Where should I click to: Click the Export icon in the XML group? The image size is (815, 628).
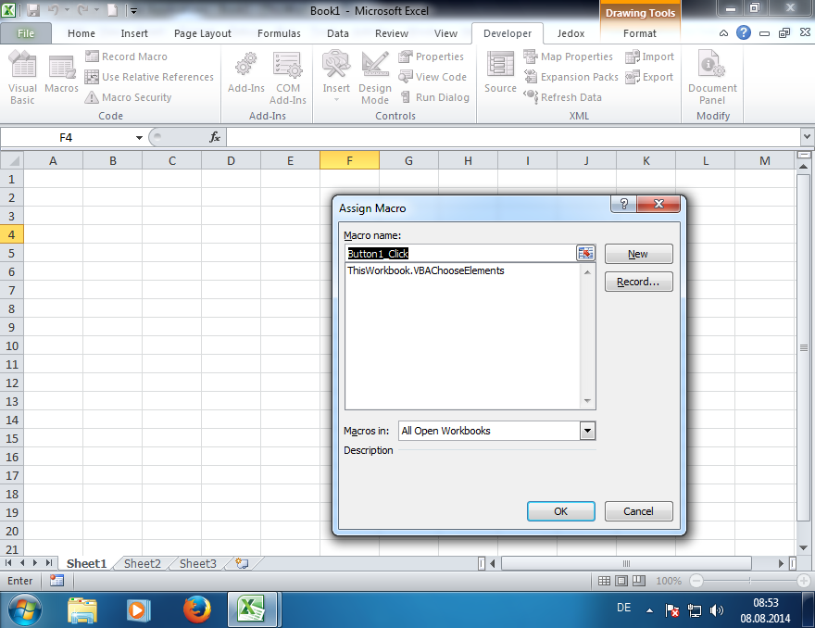tap(650, 77)
